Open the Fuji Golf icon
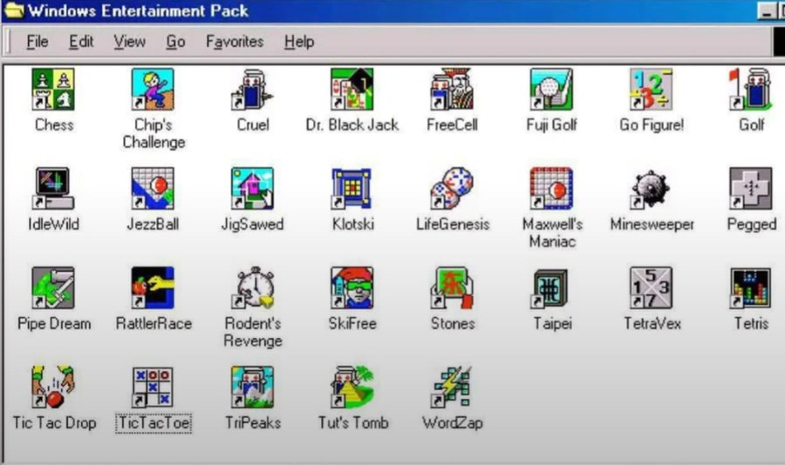 point(551,90)
